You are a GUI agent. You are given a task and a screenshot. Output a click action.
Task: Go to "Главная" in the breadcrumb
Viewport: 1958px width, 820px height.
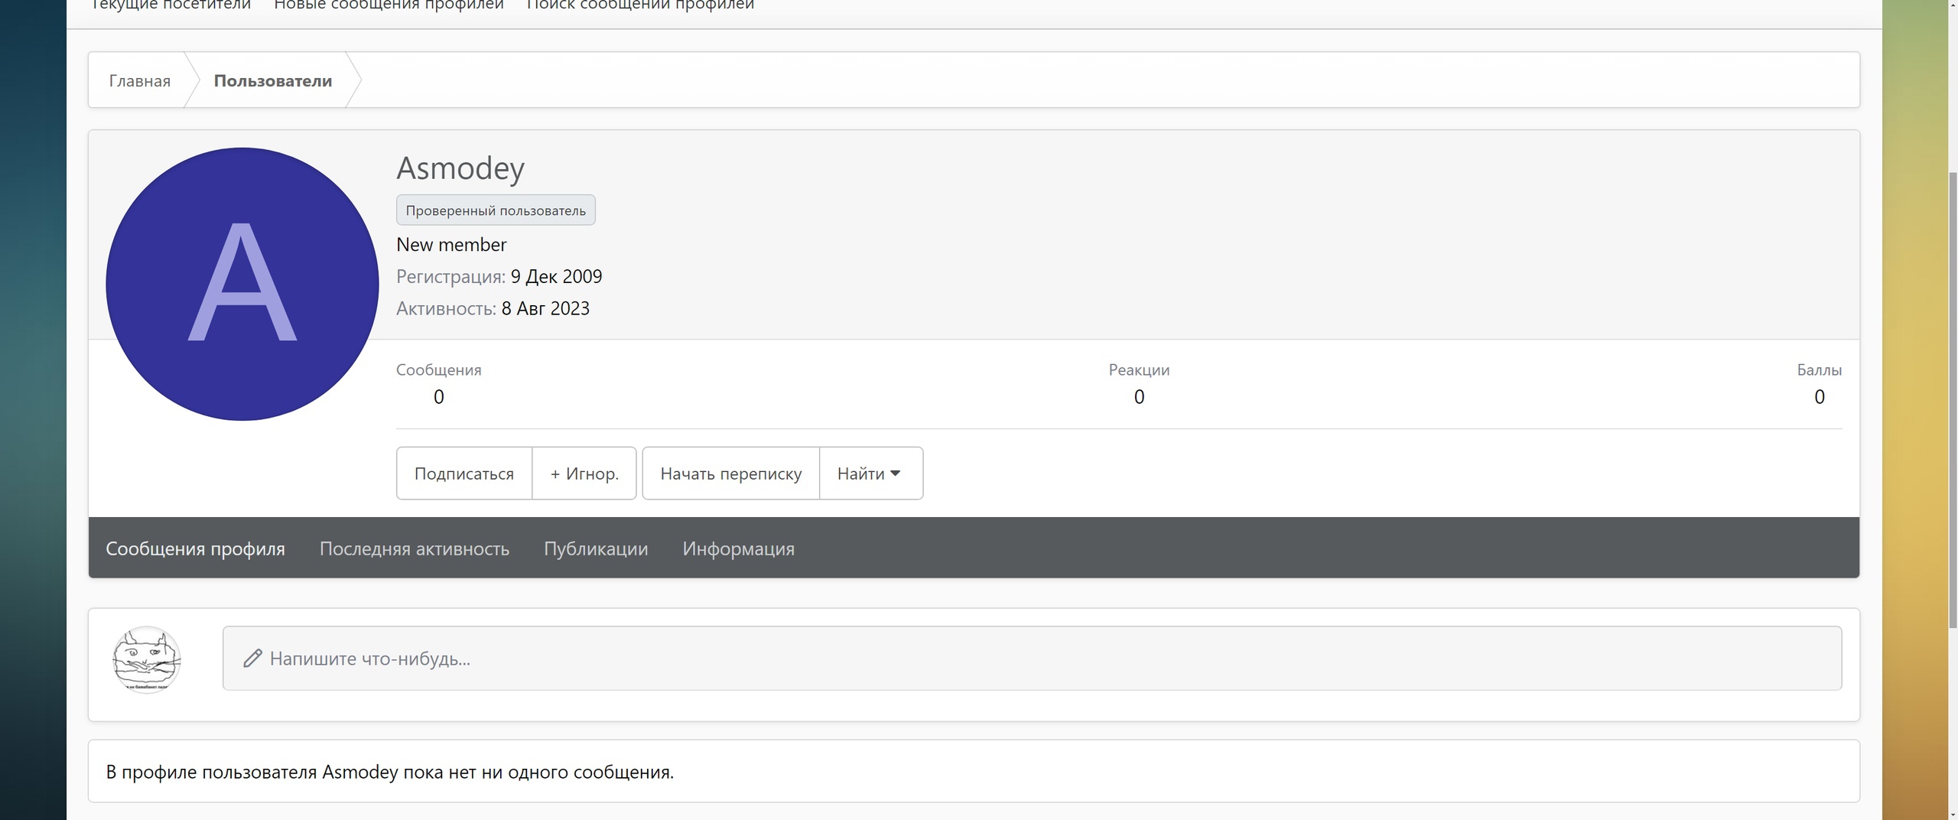pyautogui.click(x=139, y=81)
